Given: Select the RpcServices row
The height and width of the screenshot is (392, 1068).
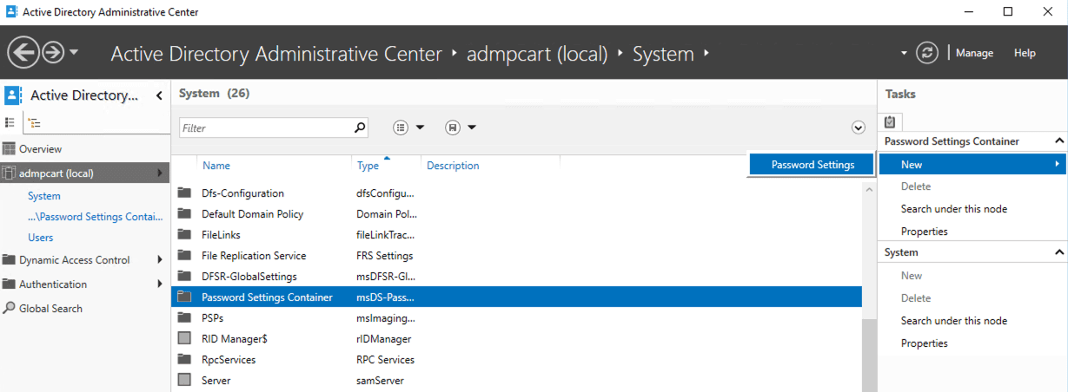Looking at the screenshot, I should click(516, 360).
